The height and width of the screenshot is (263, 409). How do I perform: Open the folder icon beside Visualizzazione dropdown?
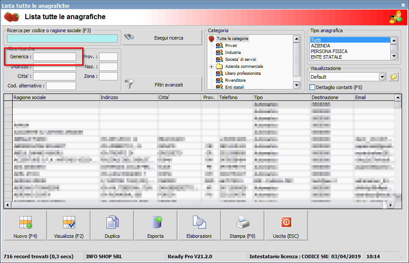click(393, 77)
